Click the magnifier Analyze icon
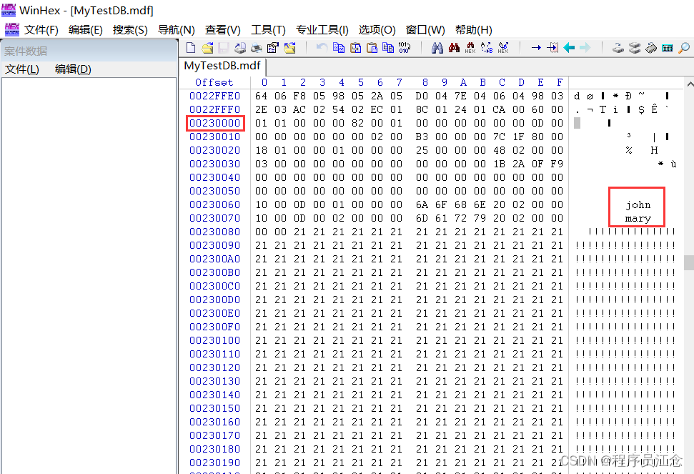 (684, 48)
